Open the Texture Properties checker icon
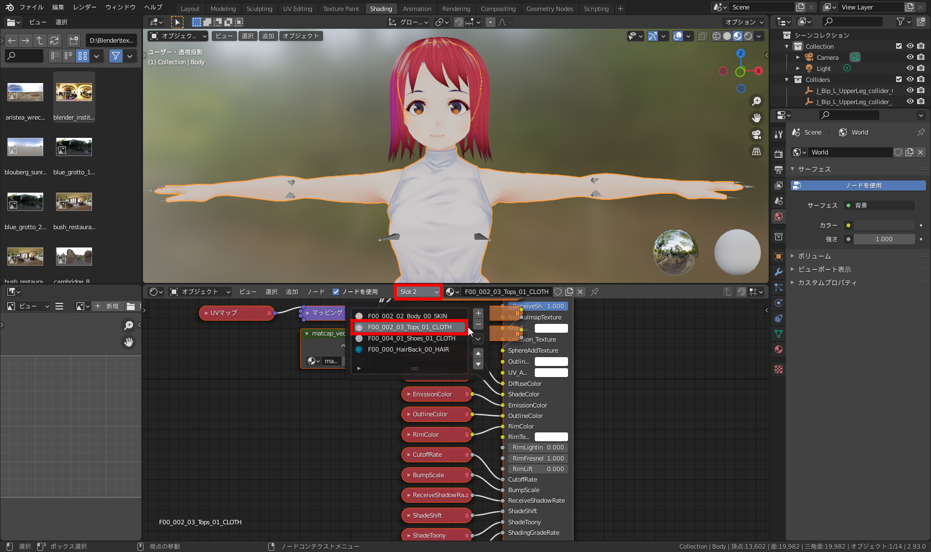This screenshot has width=931, height=552. point(778,369)
